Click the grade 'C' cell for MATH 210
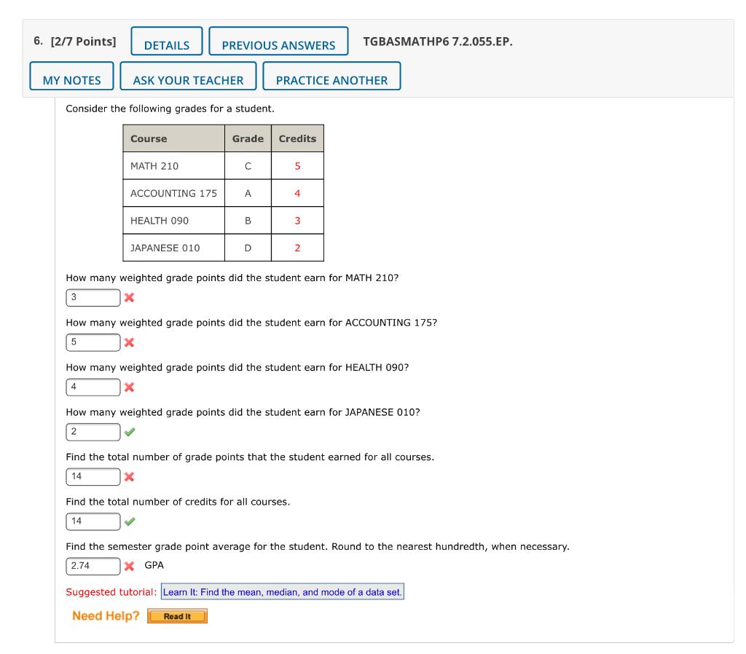This screenshot has width=746, height=654. pyautogui.click(x=248, y=166)
